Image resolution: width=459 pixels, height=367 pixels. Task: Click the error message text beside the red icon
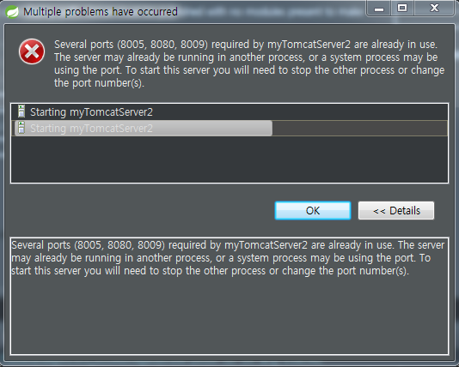249,63
